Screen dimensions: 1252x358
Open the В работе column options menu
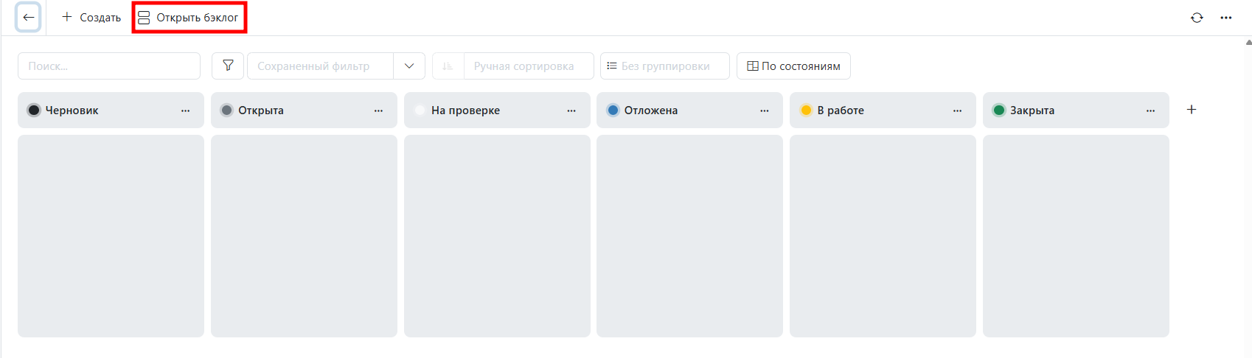[958, 110]
